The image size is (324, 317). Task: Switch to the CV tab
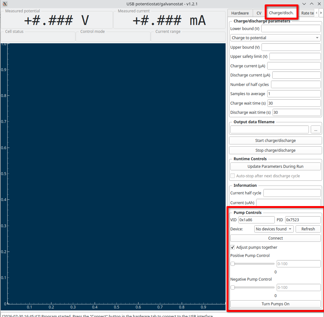pyautogui.click(x=259, y=13)
